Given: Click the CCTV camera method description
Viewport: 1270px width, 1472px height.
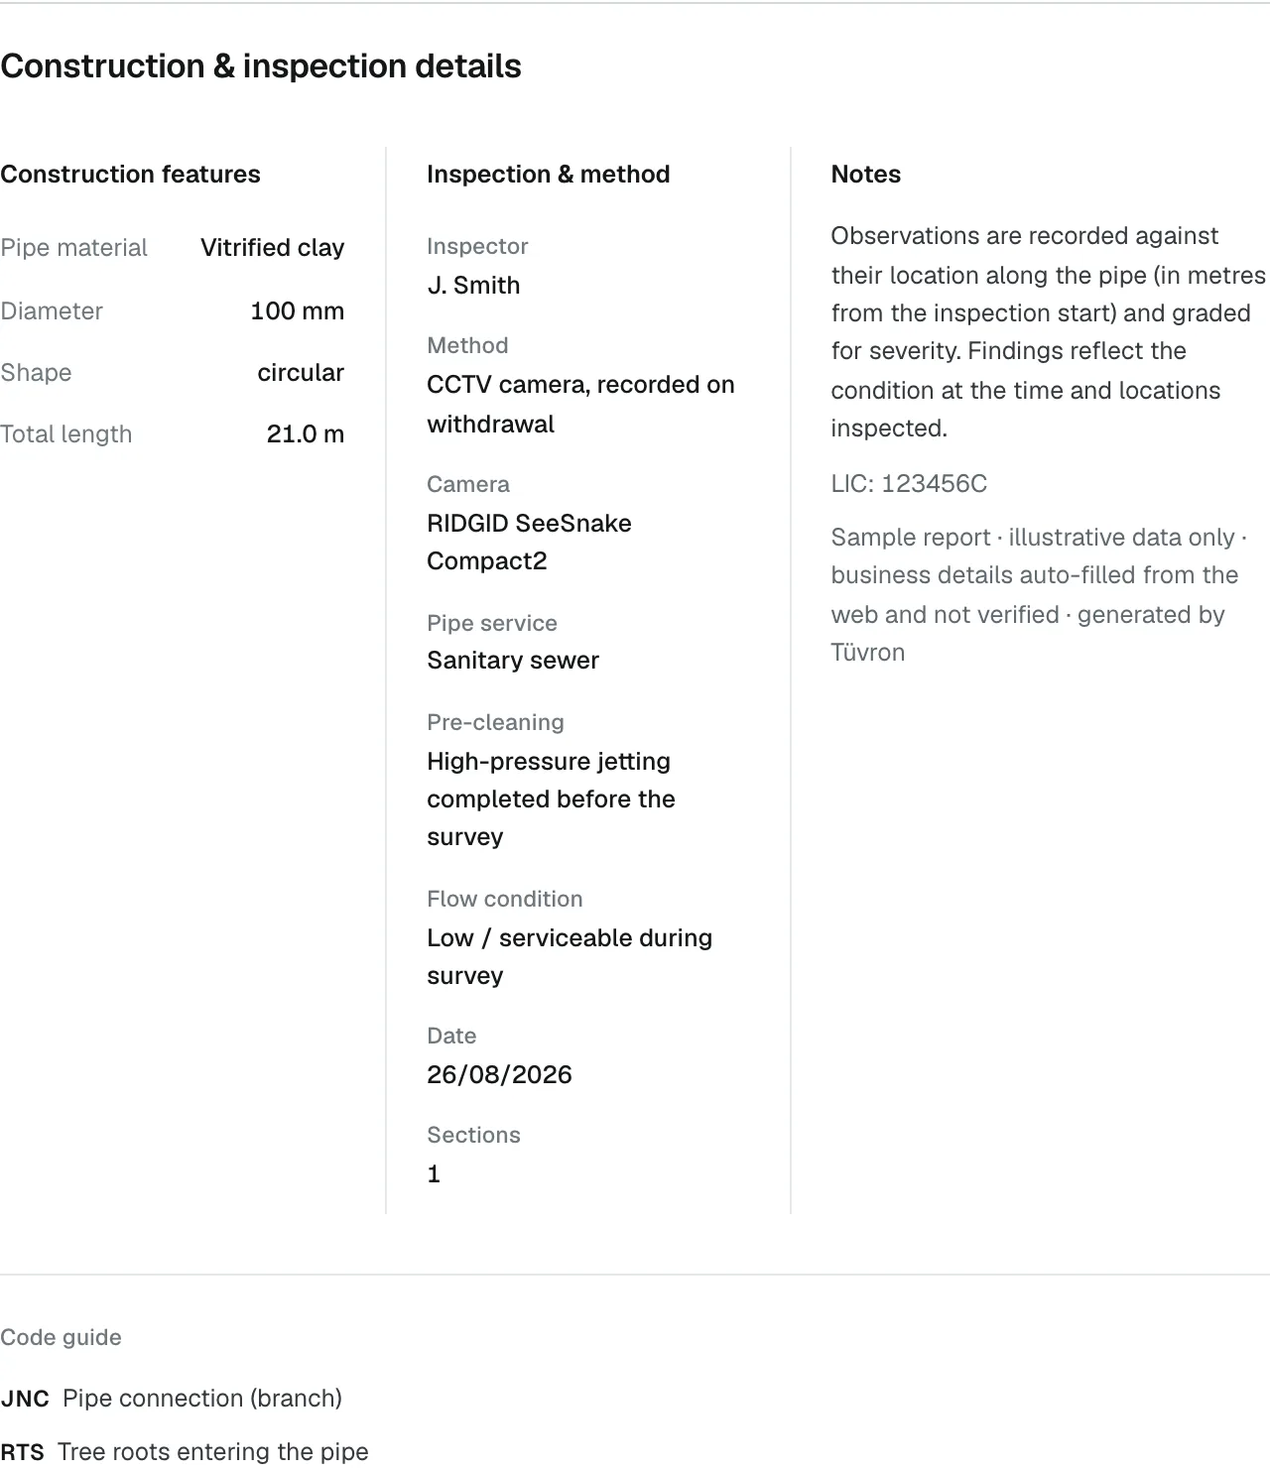Looking at the screenshot, I should [580, 405].
